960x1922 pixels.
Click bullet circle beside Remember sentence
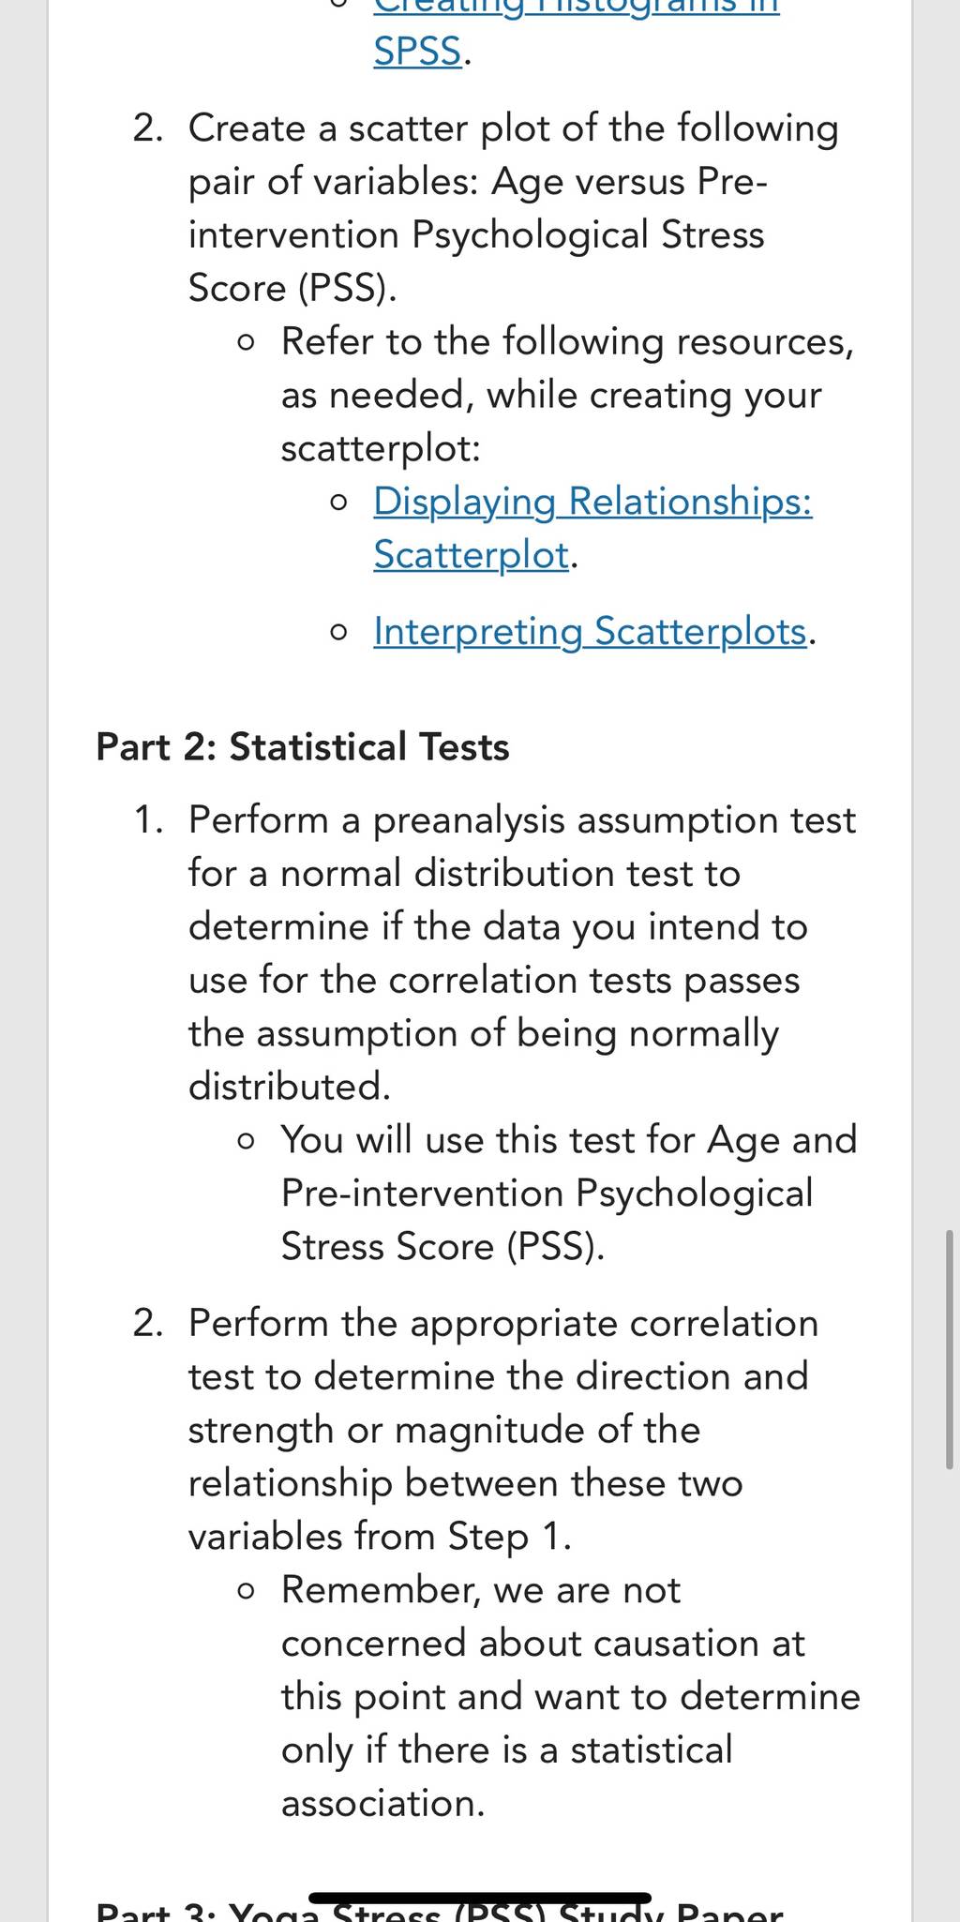pyautogui.click(x=247, y=1591)
